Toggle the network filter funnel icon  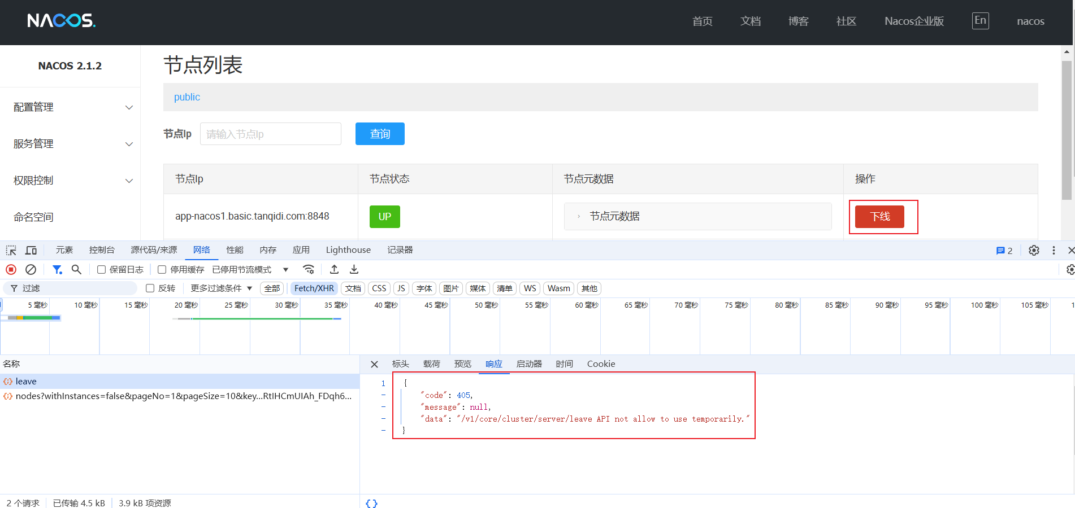click(x=57, y=270)
